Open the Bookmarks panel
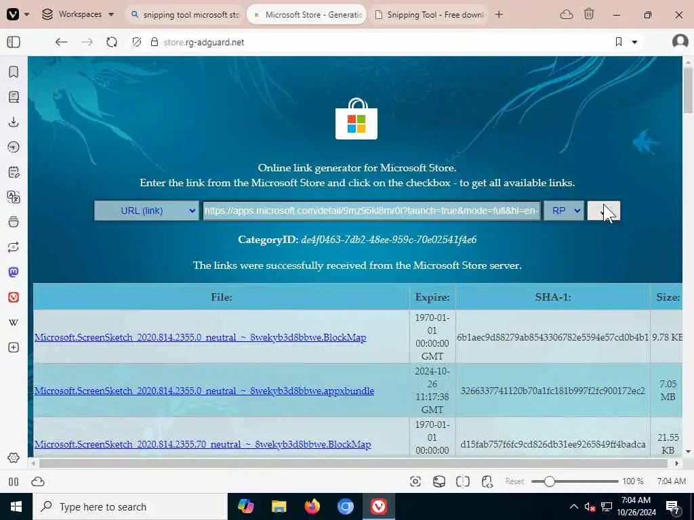The image size is (694, 520). [x=14, y=72]
